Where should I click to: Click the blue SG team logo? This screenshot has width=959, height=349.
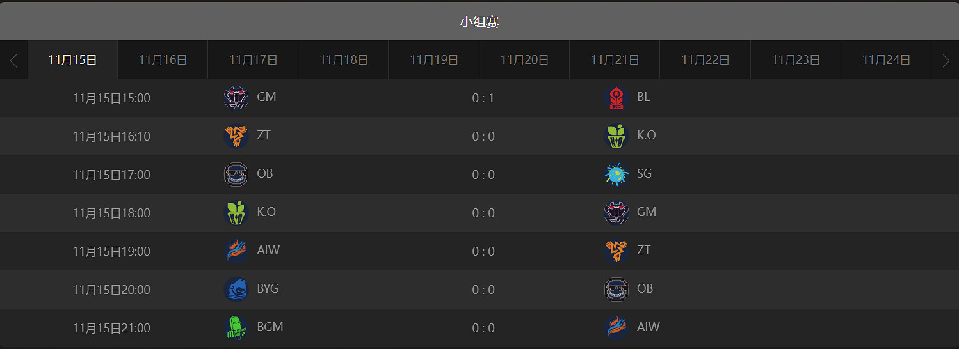click(x=616, y=174)
